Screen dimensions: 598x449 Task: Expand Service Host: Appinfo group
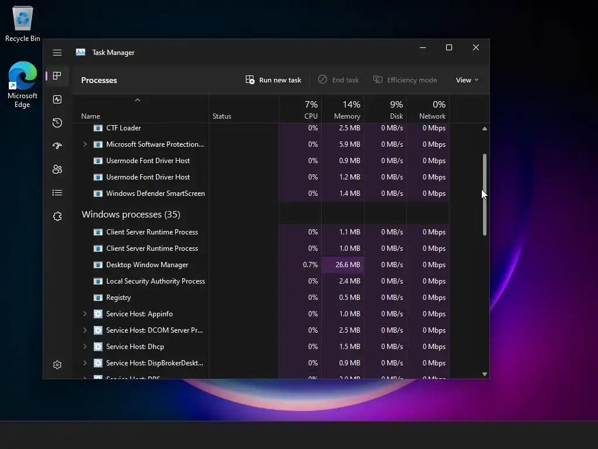[85, 314]
